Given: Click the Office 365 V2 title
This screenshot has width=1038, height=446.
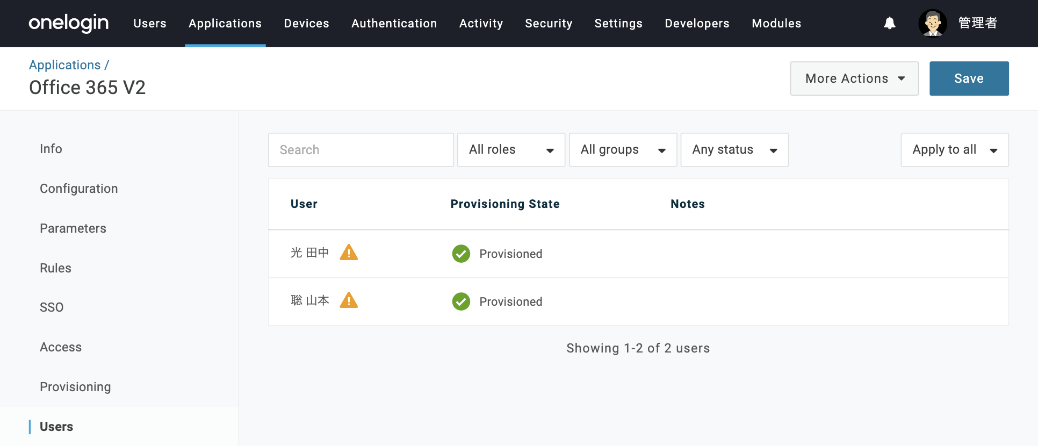Looking at the screenshot, I should (88, 88).
